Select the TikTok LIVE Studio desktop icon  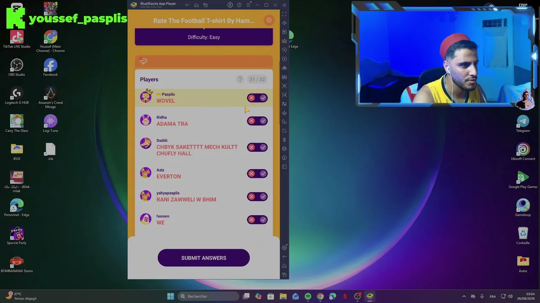tap(17, 40)
